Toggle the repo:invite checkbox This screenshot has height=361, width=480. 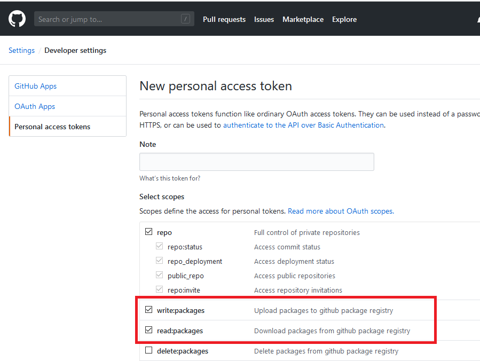click(159, 289)
